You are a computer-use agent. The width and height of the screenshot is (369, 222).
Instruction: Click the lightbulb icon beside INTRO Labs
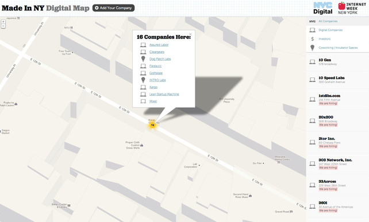[x=143, y=80]
